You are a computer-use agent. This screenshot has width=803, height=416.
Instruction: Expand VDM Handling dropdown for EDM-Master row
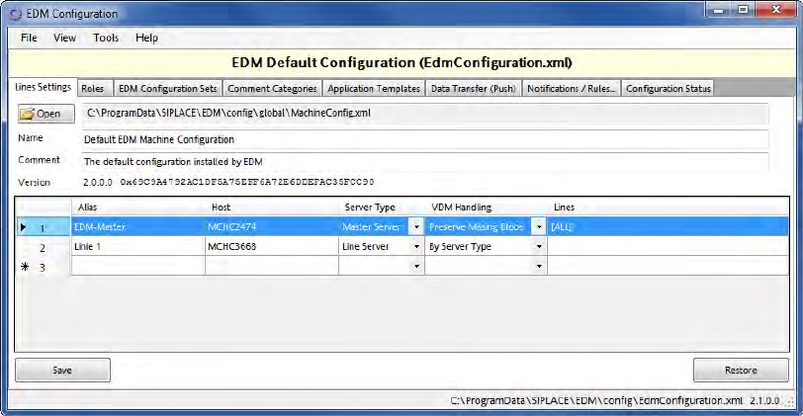click(x=539, y=226)
